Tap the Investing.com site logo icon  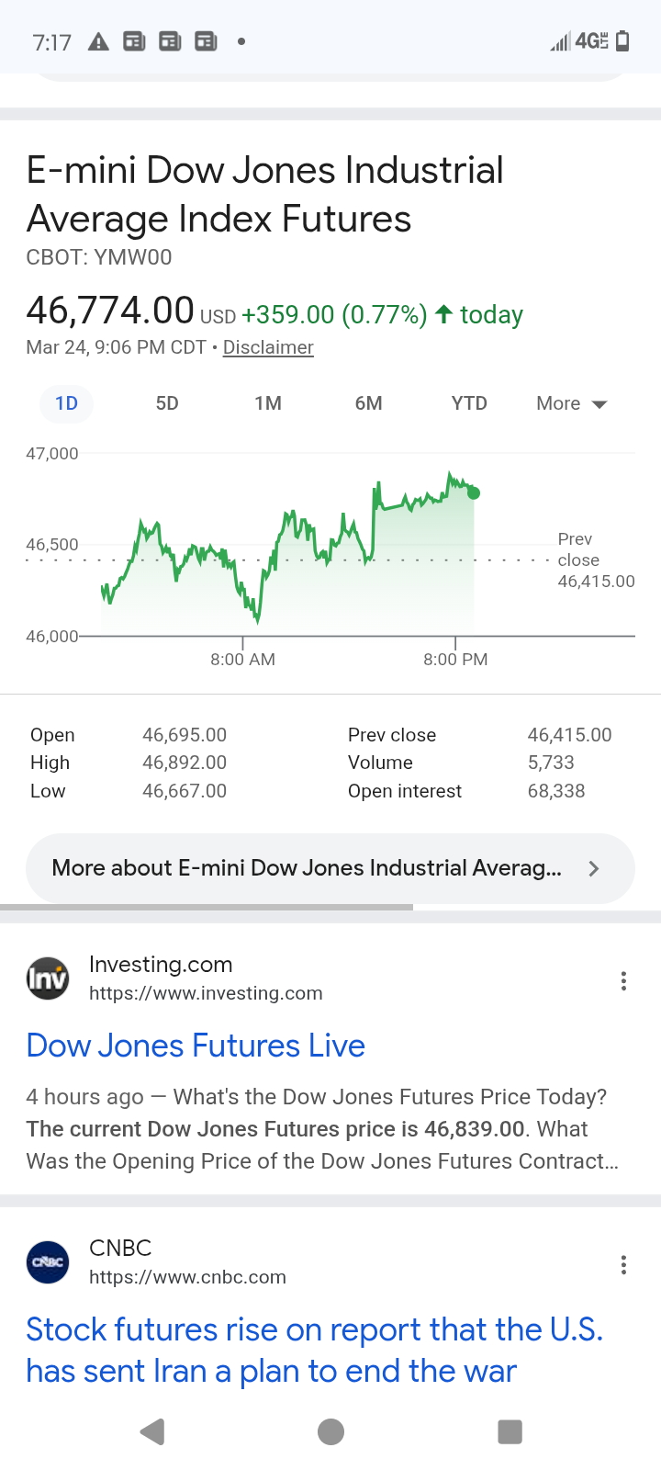48,978
